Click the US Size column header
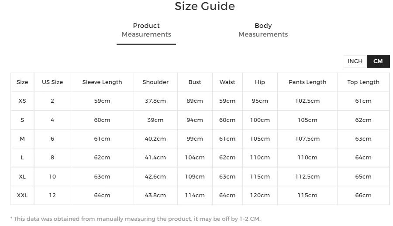Image resolution: width=393 pixels, height=226 pixels. click(x=52, y=82)
